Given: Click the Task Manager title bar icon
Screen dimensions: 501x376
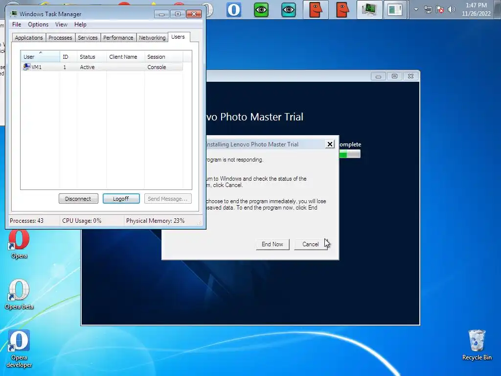Looking at the screenshot, I should tap(14, 14).
